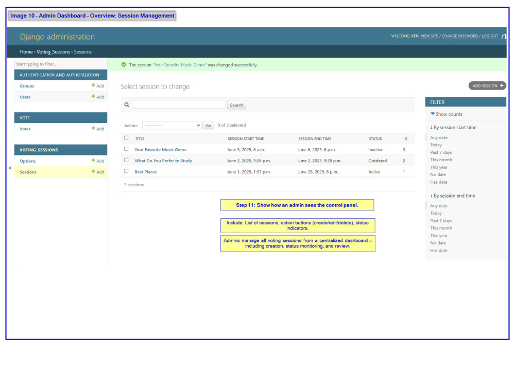Filter end time by Past 7 days
This screenshot has width=515, height=386.
(441, 221)
